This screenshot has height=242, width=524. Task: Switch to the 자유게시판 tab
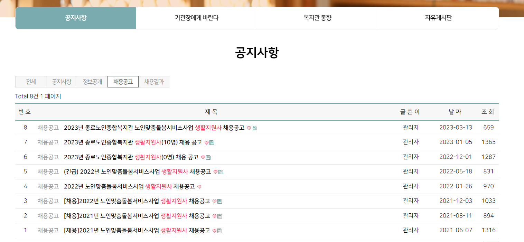coord(438,18)
